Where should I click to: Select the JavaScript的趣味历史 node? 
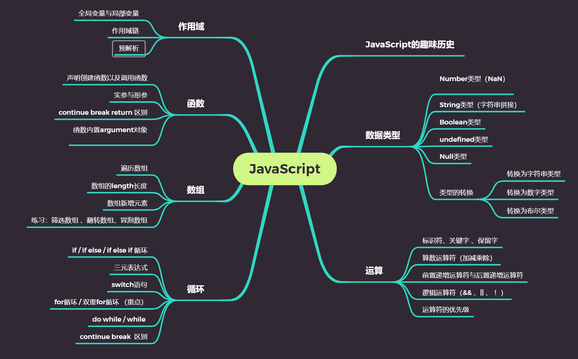(410, 44)
